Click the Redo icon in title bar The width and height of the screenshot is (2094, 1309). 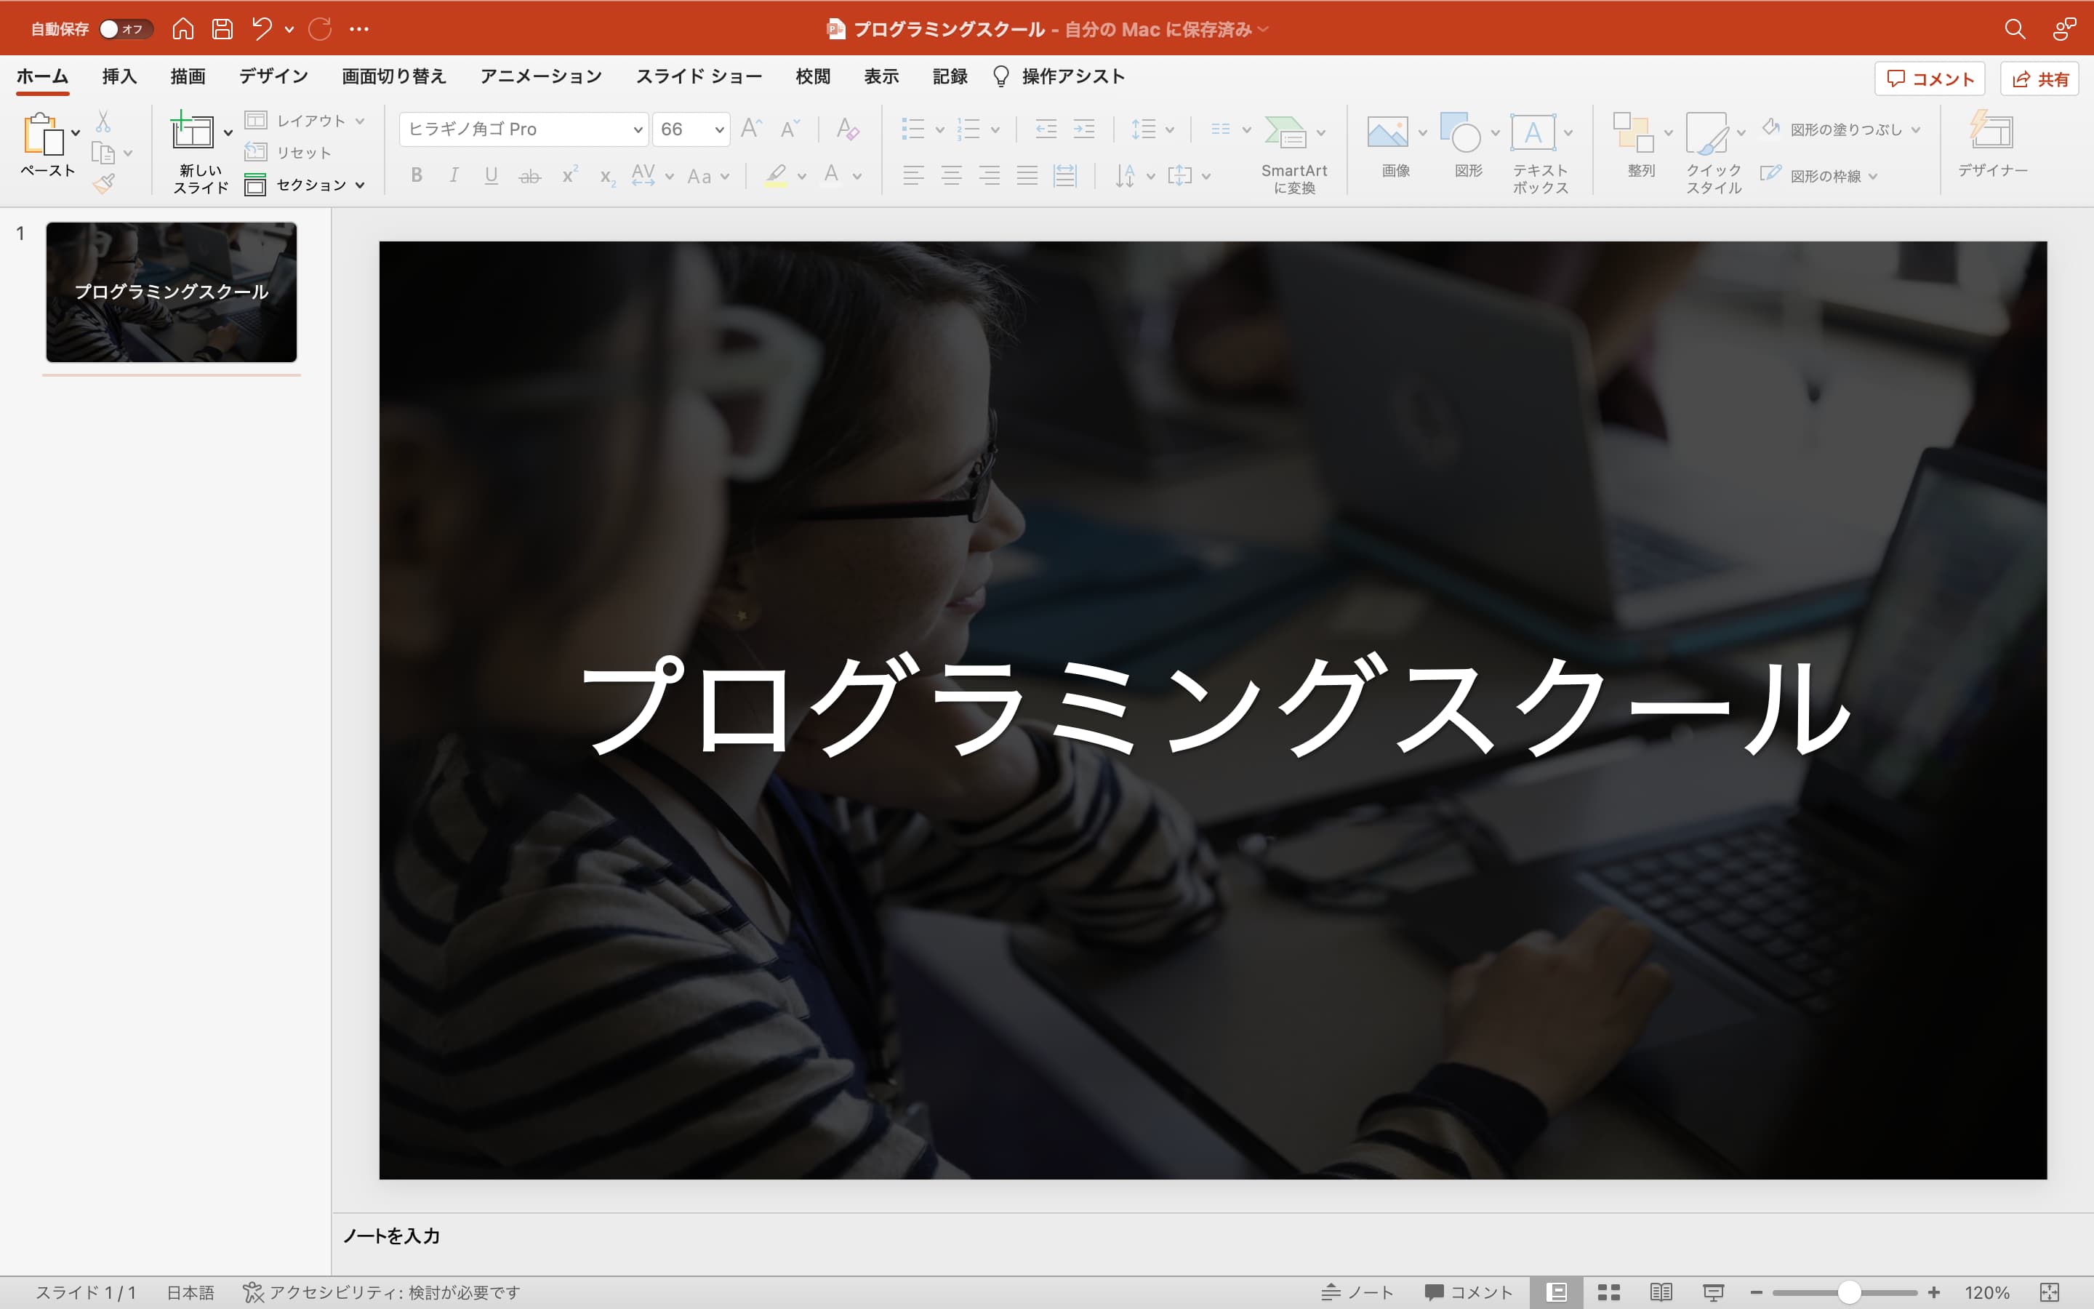point(320,28)
